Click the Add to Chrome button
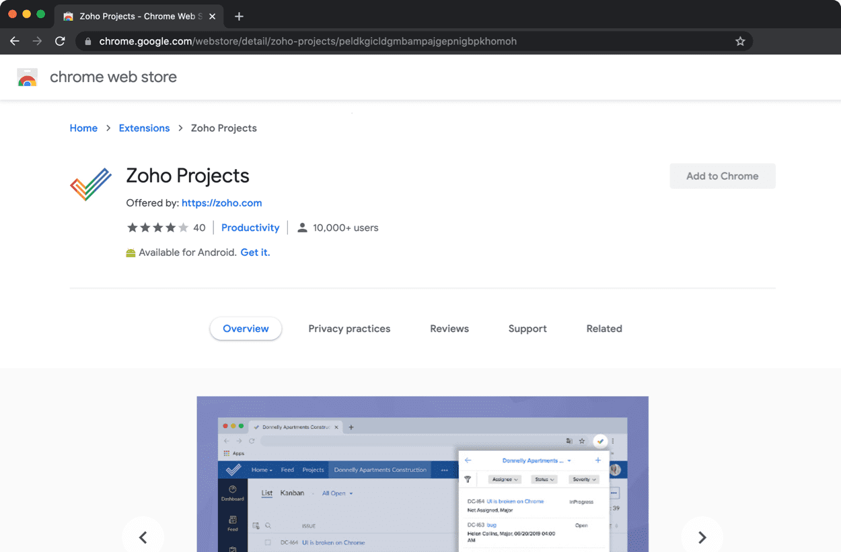841x552 pixels. tap(722, 176)
